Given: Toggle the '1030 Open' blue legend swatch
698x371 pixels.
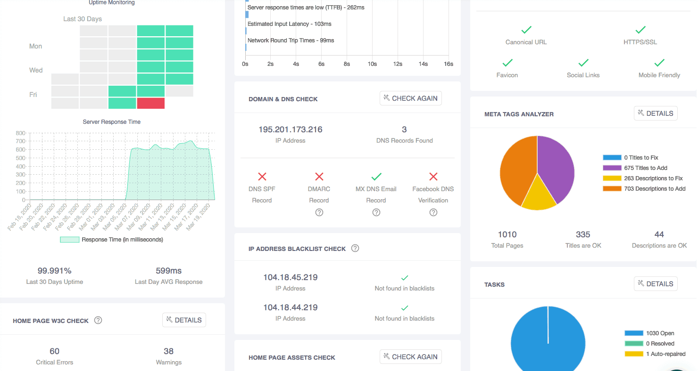Looking at the screenshot, I should point(634,333).
